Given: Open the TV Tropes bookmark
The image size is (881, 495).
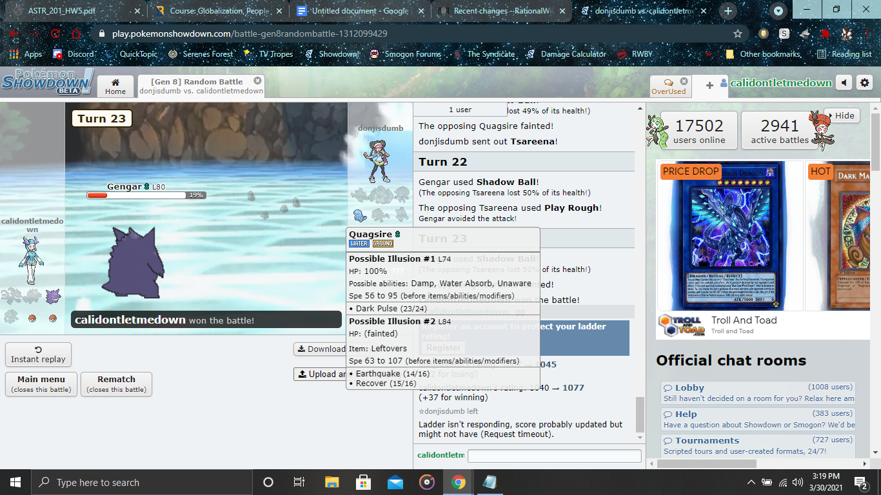Looking at the screenshot, I should pyautogui.click(x=267, y=54).
